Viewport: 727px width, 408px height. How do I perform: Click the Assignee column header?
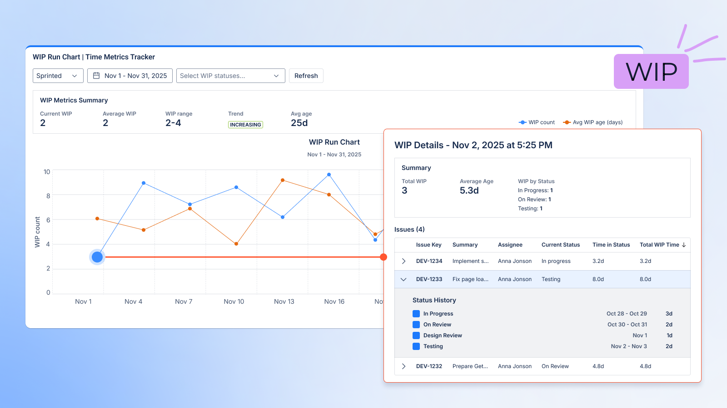(510, 245)
